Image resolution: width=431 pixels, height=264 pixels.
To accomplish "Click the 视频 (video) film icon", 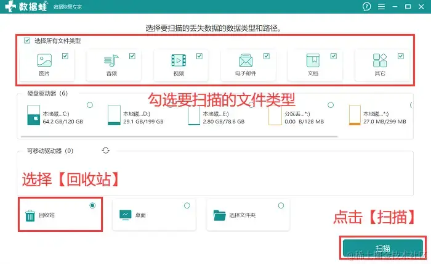I will (x=179, y=60).
